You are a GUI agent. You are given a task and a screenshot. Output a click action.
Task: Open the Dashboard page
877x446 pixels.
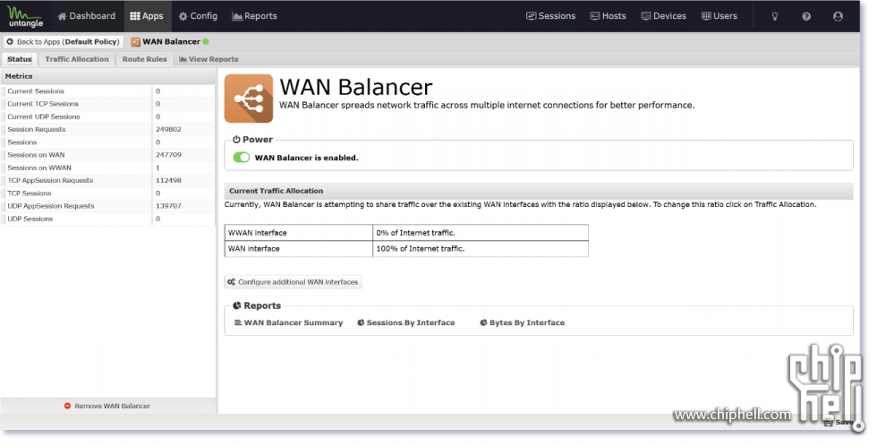[x=86, y=16]
